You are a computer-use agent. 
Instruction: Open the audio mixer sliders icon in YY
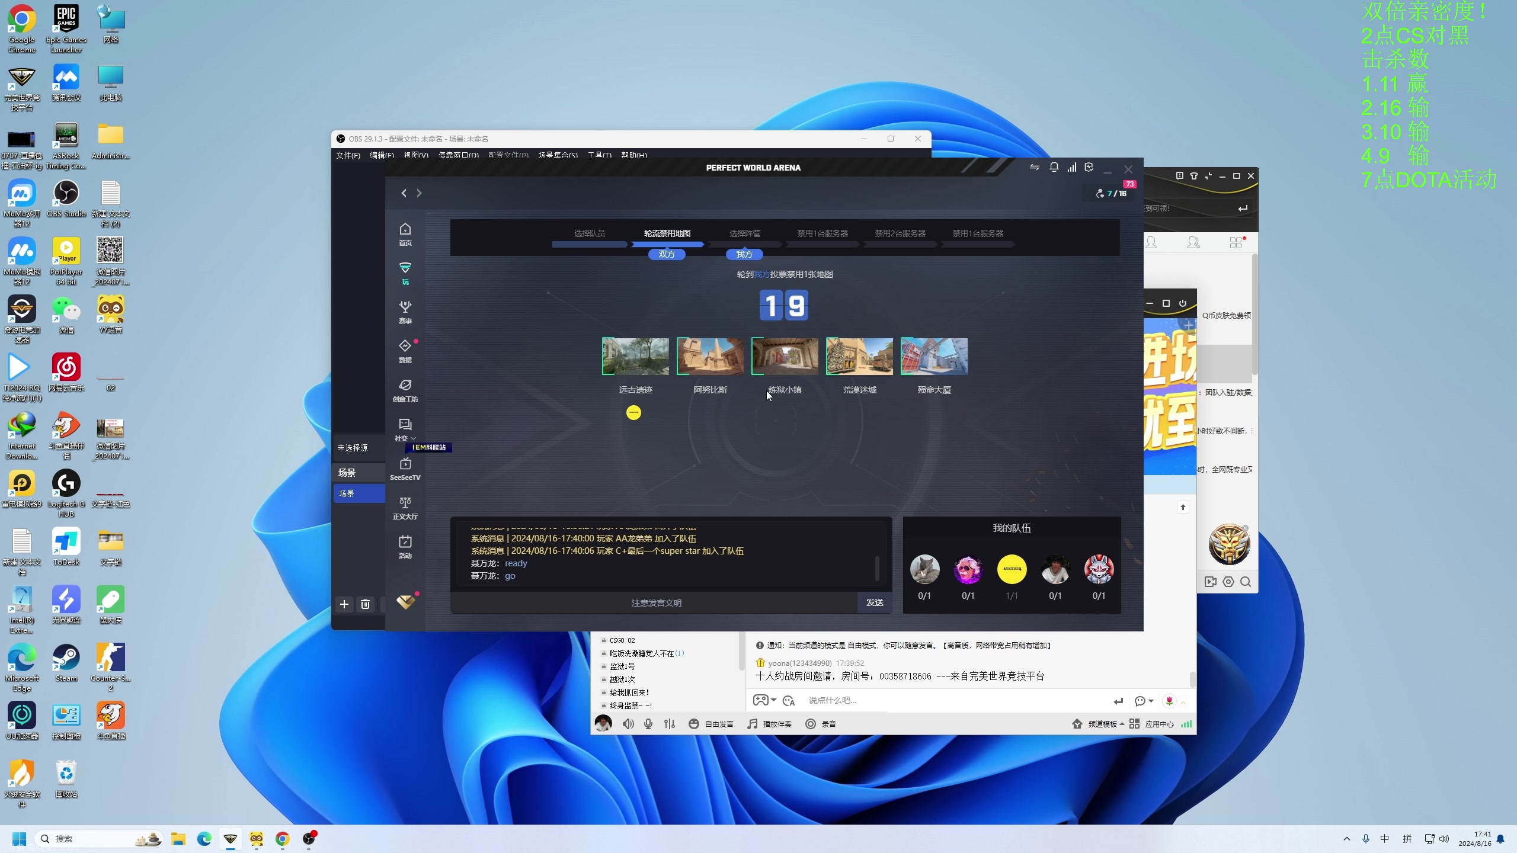click(670, 724)
